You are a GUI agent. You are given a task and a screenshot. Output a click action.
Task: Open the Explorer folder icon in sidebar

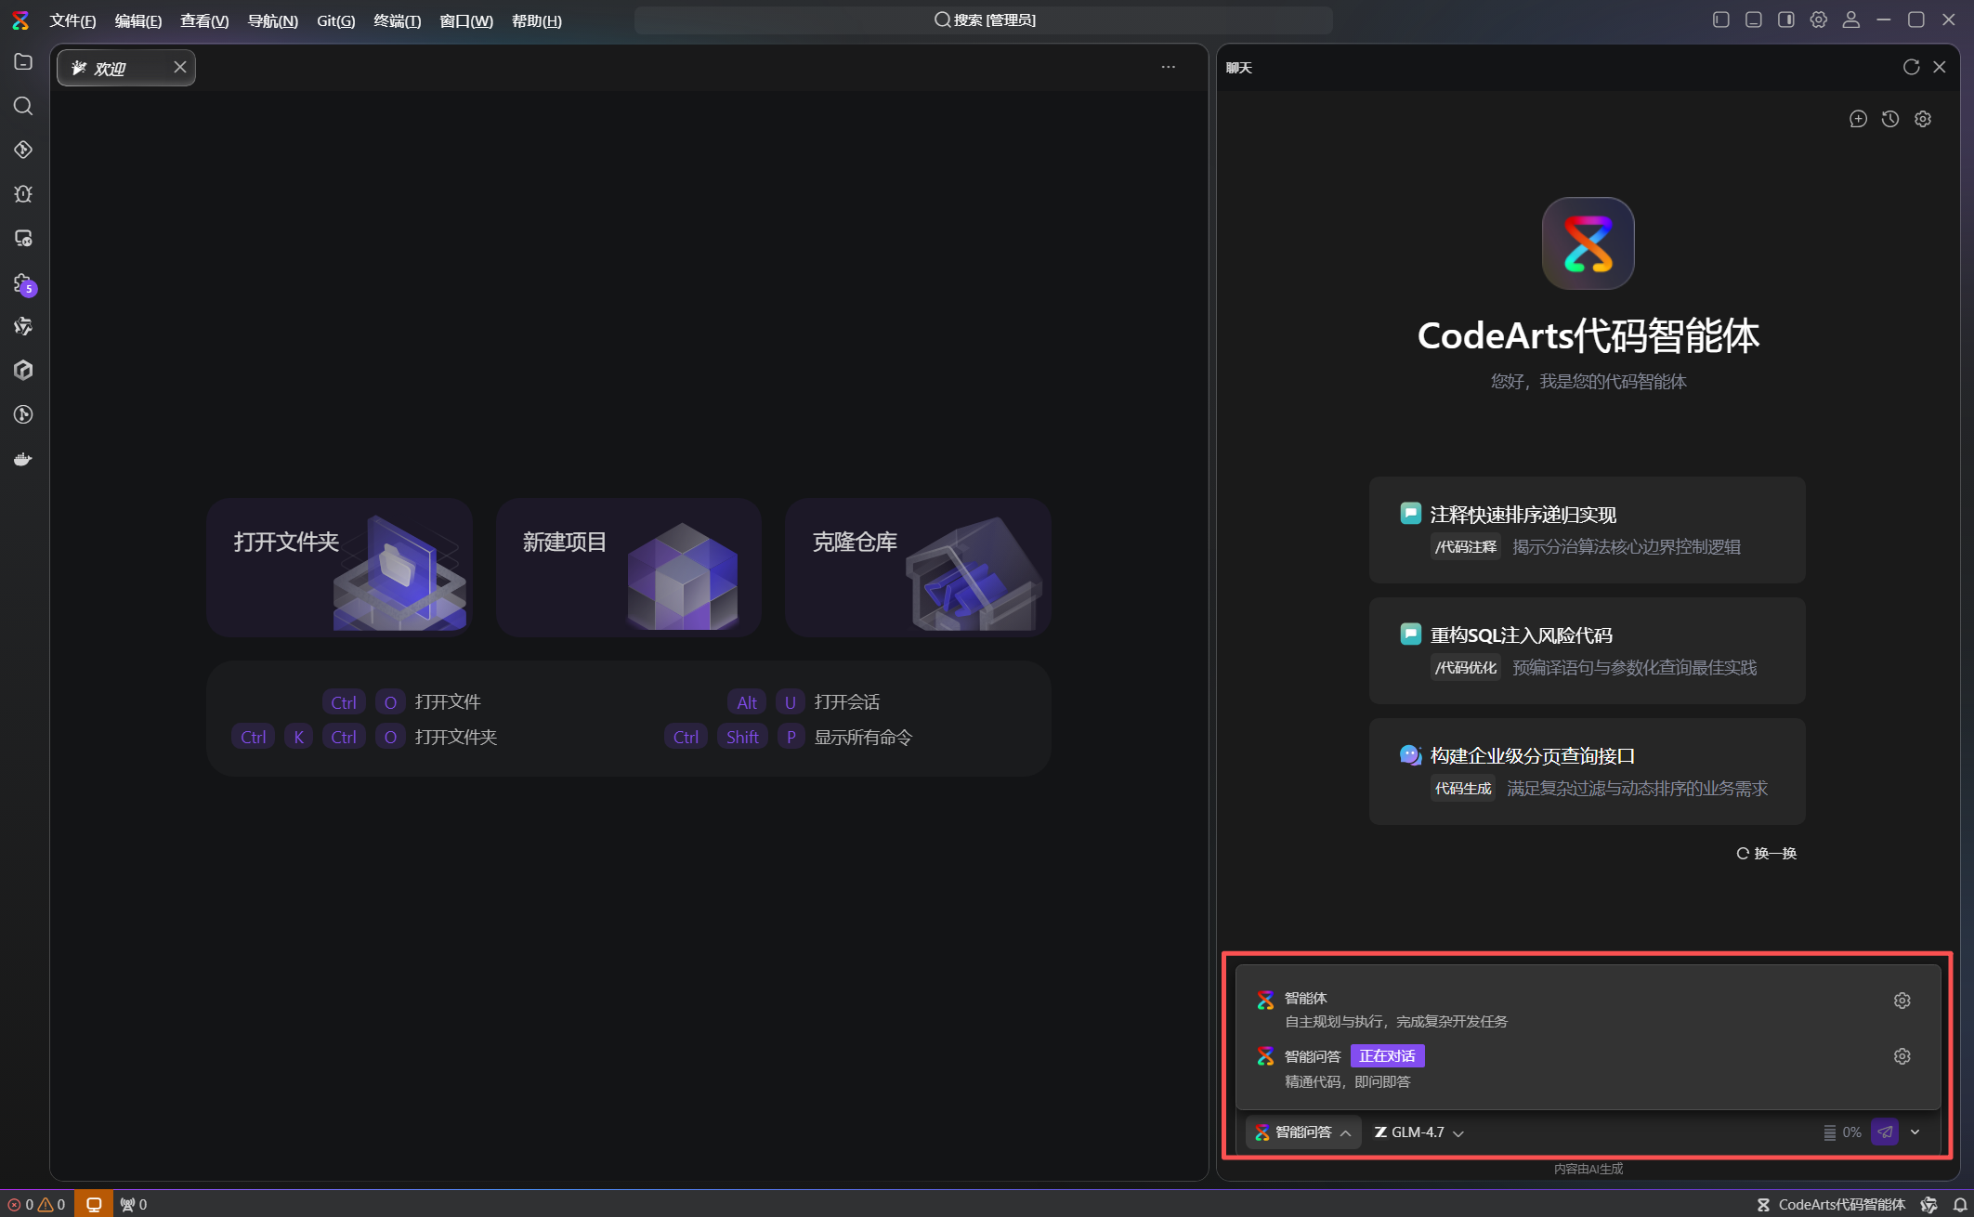[23, 61]
